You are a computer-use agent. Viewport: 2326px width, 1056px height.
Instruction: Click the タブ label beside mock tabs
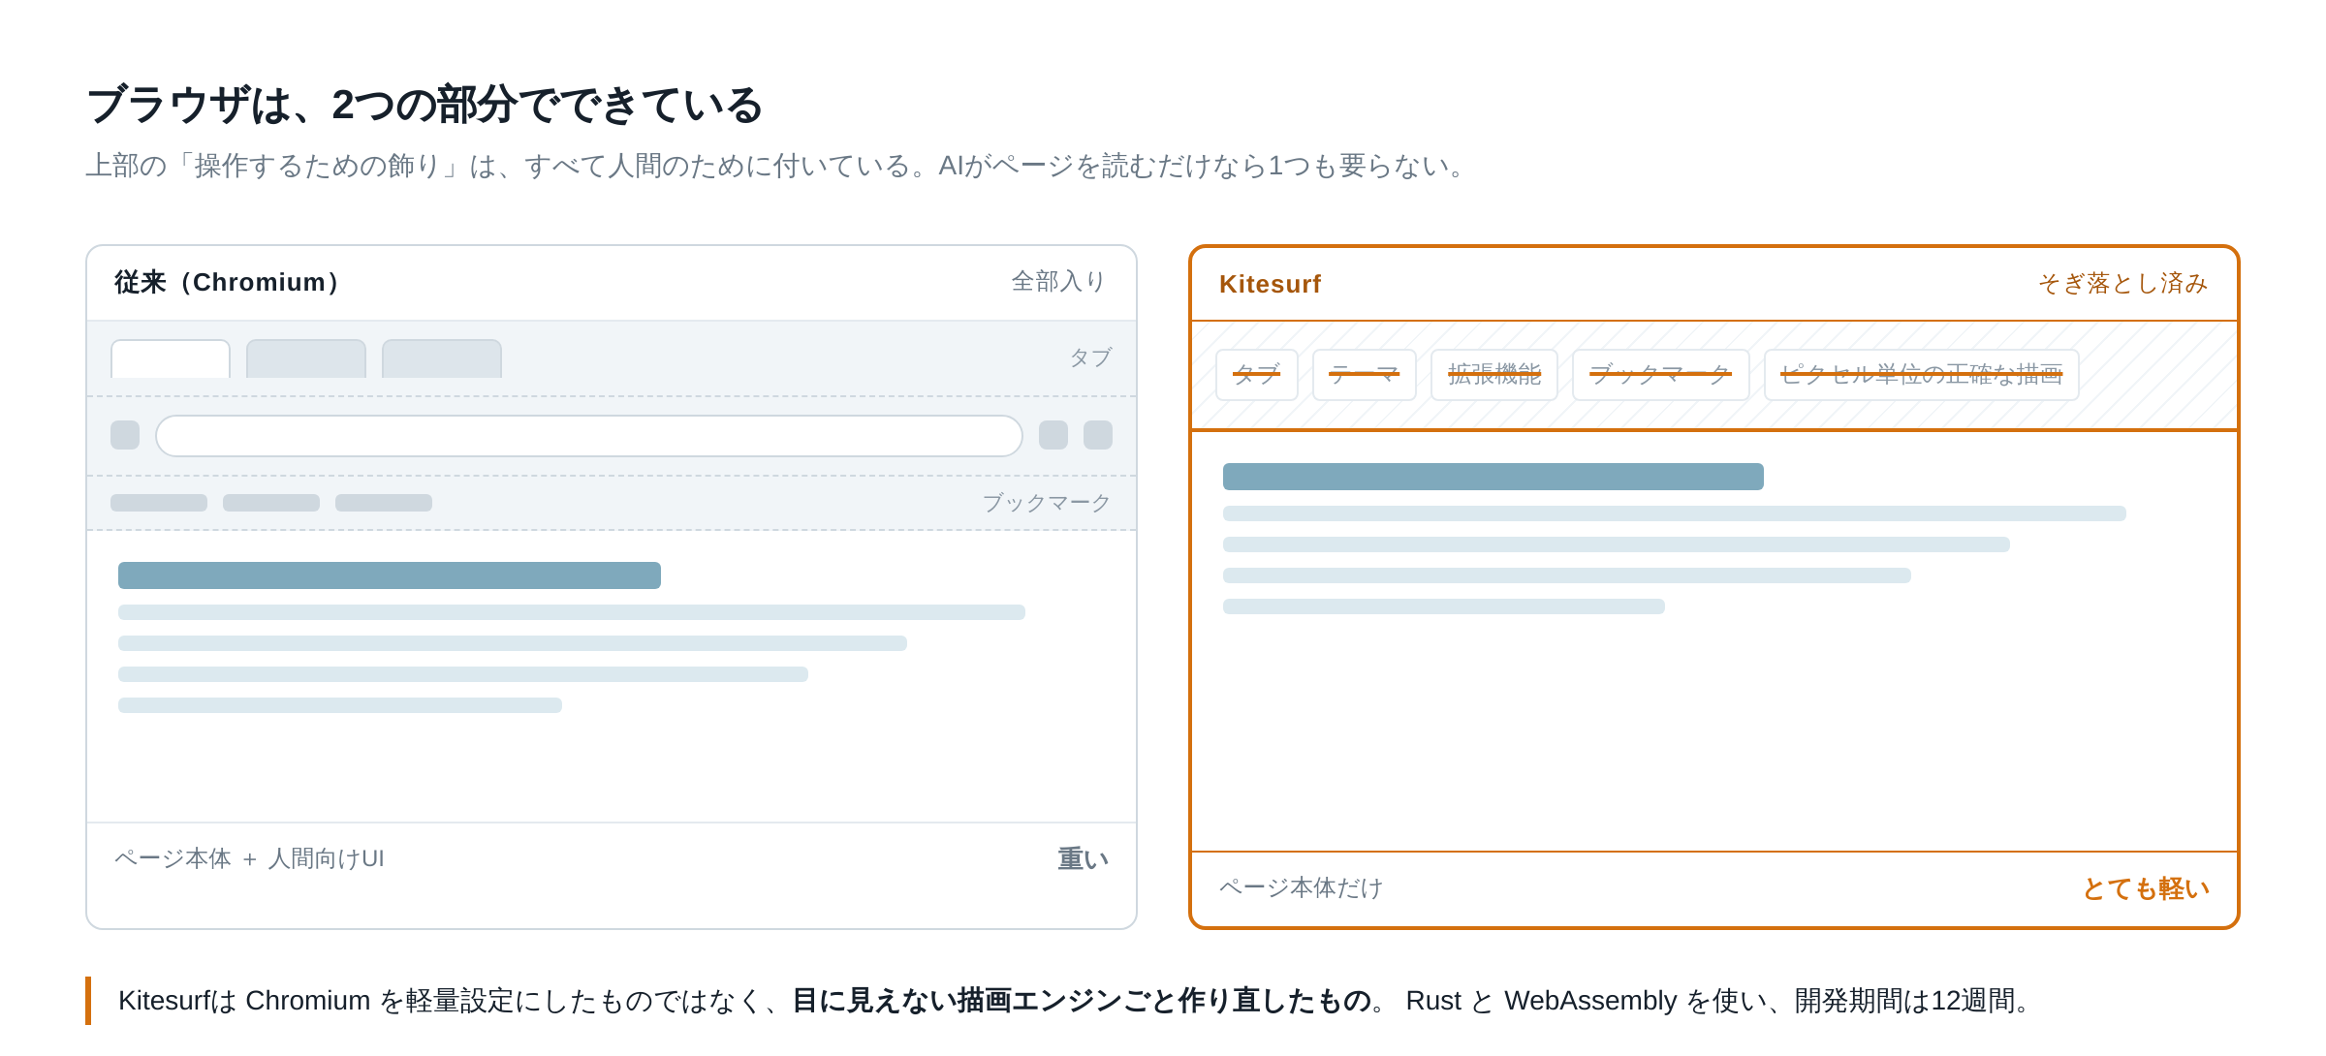click(x=1090, y=357)
